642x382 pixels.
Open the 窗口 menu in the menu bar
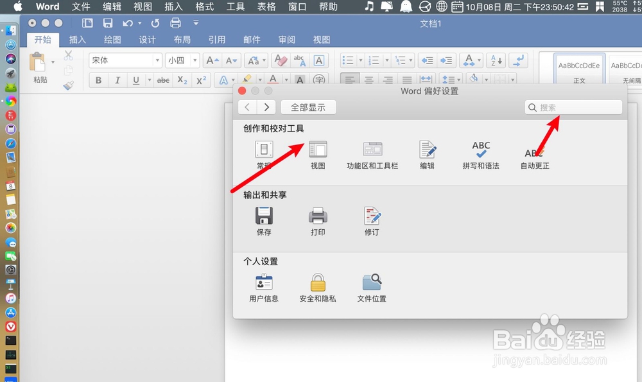pos(297,6)
